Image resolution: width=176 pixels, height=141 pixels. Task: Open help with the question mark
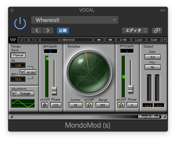(x=164, y=40)
